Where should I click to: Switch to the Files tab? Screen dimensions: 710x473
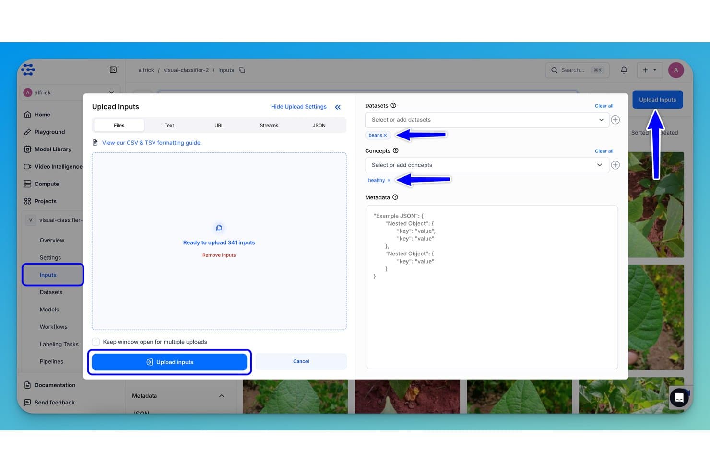pos(119,125)
